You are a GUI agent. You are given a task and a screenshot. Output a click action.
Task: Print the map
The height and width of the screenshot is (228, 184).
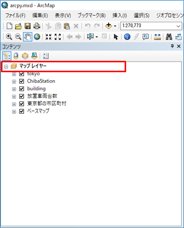(x=37, y=26)
